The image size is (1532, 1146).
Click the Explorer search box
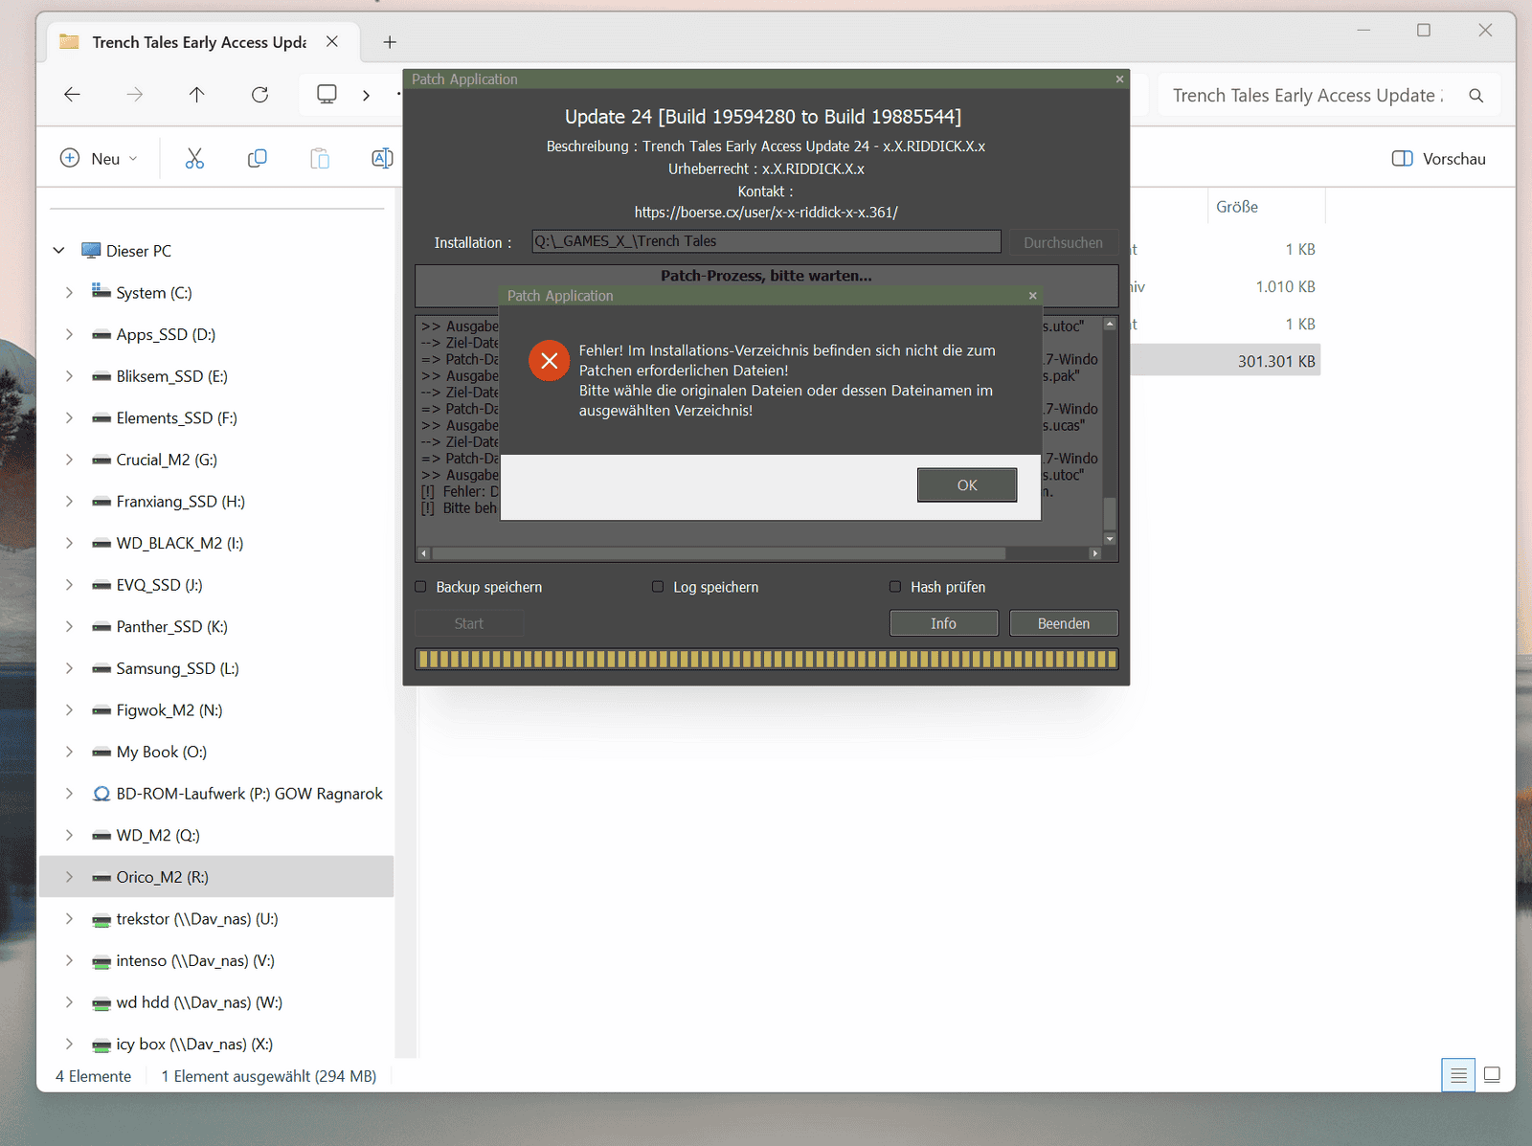pos(1329,96)
